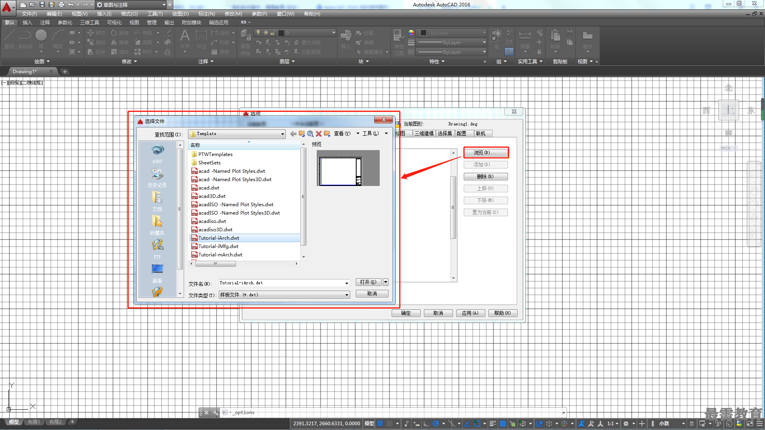Click the 插入 block insert icon in ribbon

pyautogui.click(x=345, y=39)
